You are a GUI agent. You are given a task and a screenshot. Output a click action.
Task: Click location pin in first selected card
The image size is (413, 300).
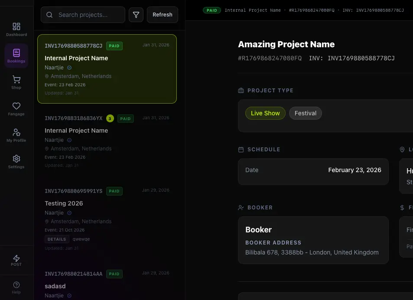(x=47, y=76)
